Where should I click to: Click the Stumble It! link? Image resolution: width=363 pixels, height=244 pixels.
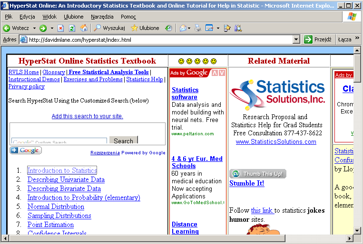coord(247,183)
